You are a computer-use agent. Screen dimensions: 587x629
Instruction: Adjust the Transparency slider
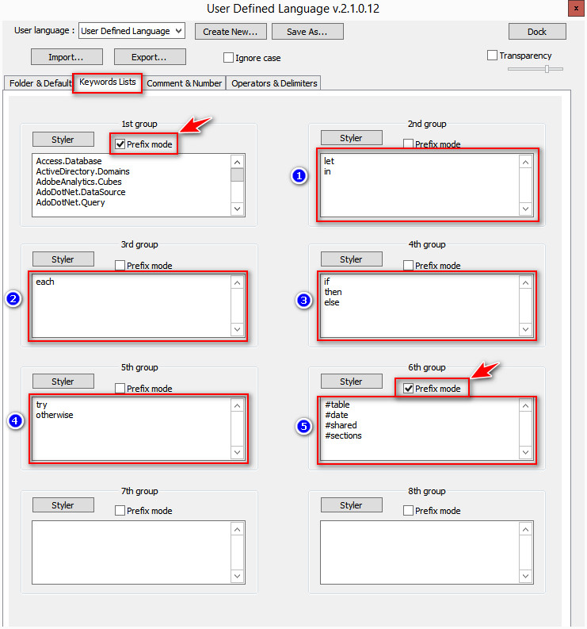[547, 69]
